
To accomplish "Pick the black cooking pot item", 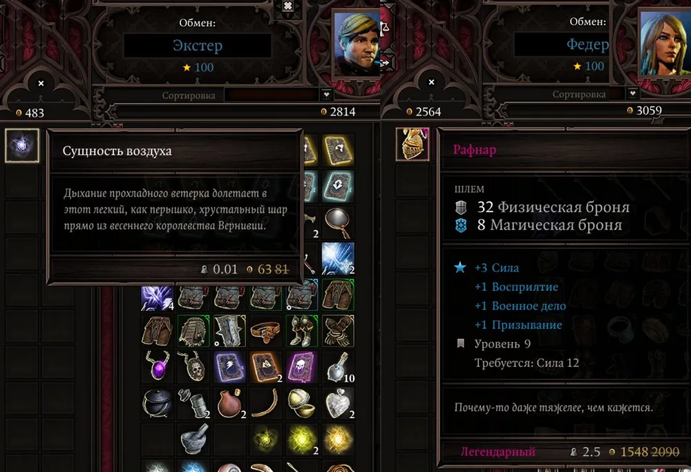I will click(x=158, y=403).
